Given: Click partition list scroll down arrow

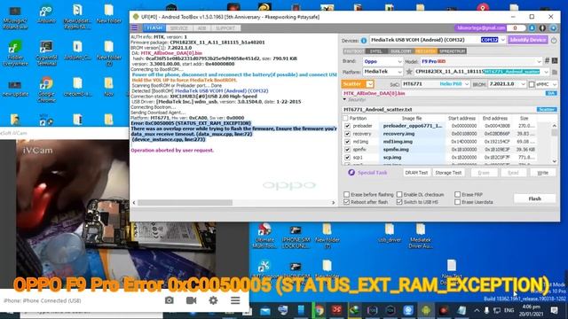Looking at the screenshot, I should tap(554, 161).
